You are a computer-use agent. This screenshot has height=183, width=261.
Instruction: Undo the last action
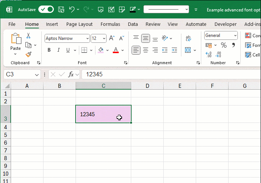click(72, 10)
